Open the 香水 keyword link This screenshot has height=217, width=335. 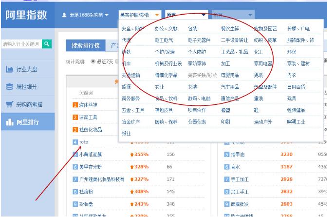tap(235, 167)
